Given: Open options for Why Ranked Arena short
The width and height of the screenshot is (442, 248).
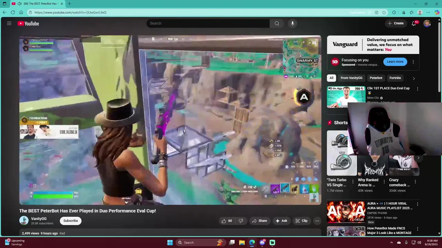Looking at the screenshot, I should 384,182.
